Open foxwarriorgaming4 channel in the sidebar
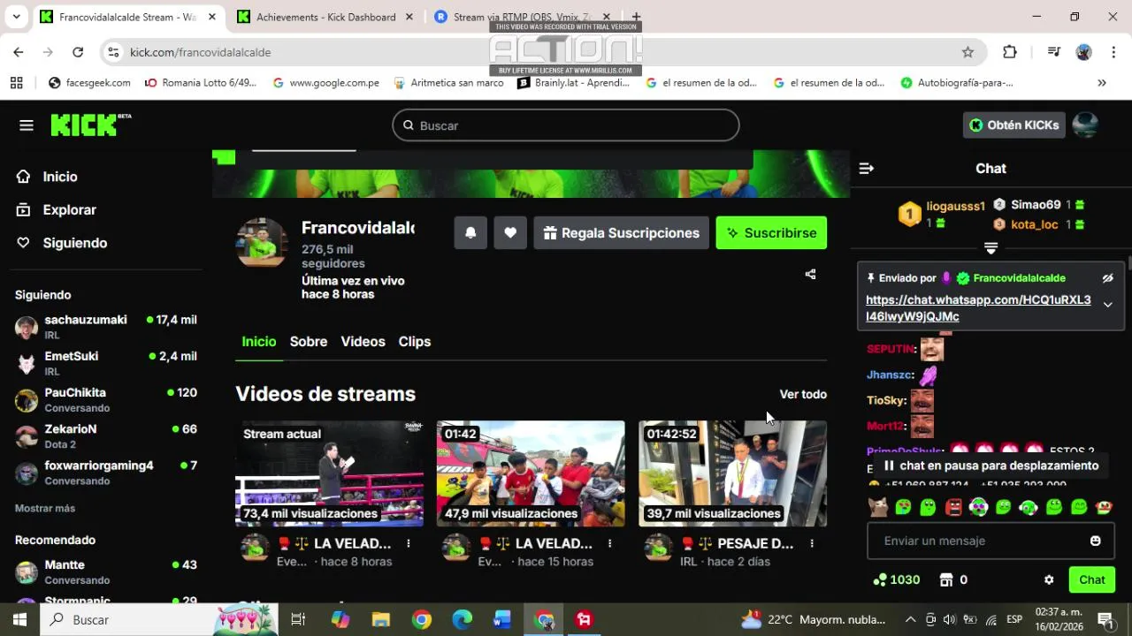 [x=106, y=473]
